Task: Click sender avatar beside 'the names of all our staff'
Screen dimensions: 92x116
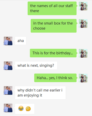Action: click(83, 6)
